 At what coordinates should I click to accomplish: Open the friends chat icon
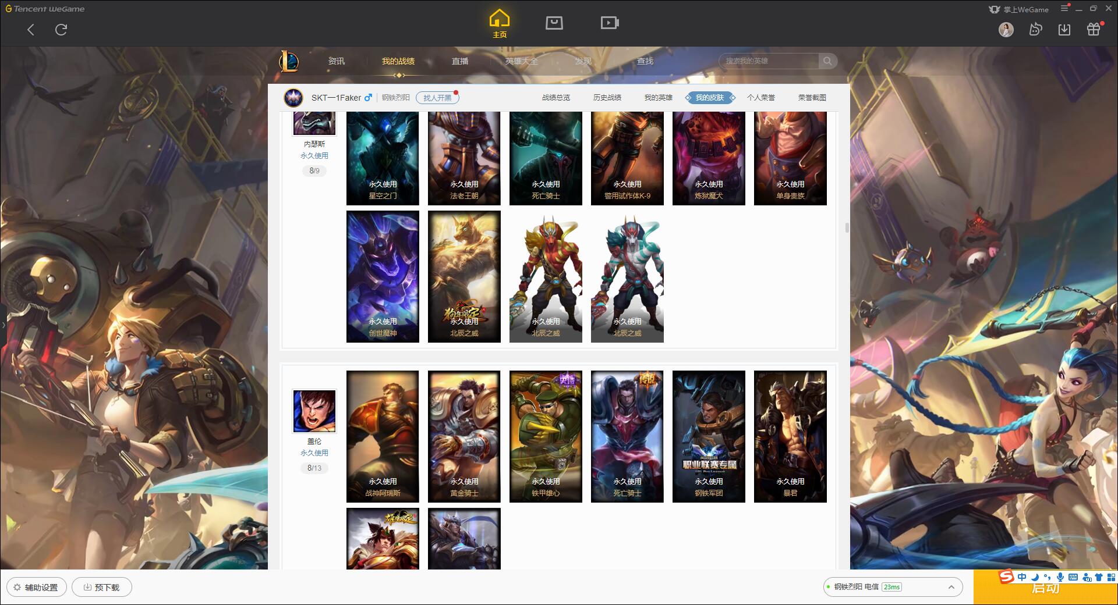pos(1035,29)
